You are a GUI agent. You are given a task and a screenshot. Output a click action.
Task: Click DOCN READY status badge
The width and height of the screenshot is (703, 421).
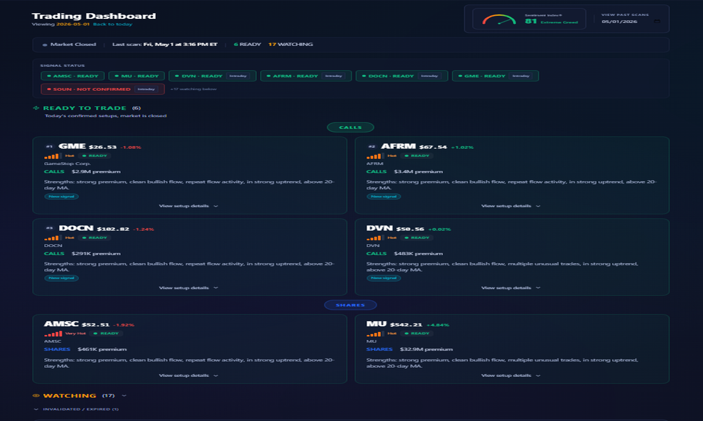(94, 238)
